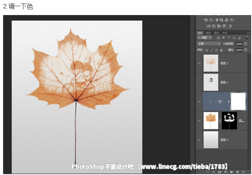Add a Selective Color adjustment
252x175 pixels.
tap(224, 26)
